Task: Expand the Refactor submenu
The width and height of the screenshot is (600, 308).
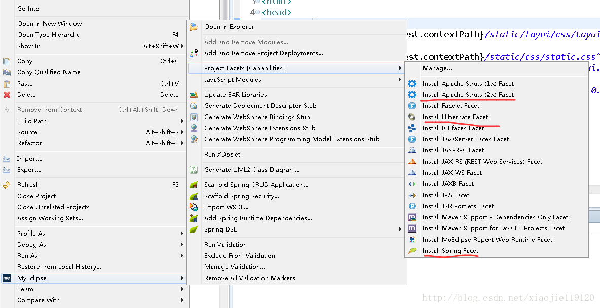Action: click(x=182, y=143)
